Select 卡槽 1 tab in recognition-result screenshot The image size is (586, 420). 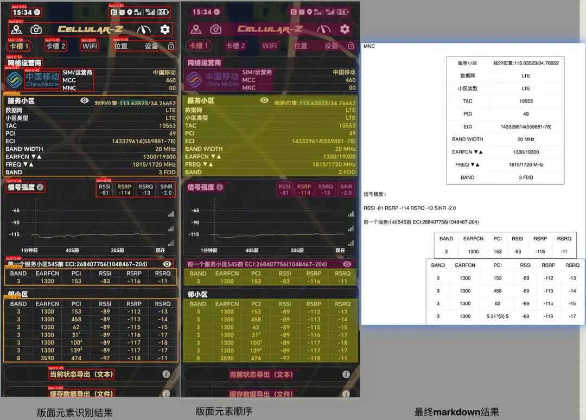tap(18, 46)
